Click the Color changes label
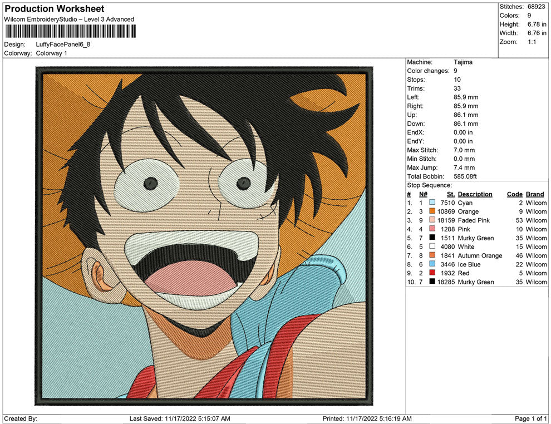Screen dimensions: 551x424 click(428, 71)
